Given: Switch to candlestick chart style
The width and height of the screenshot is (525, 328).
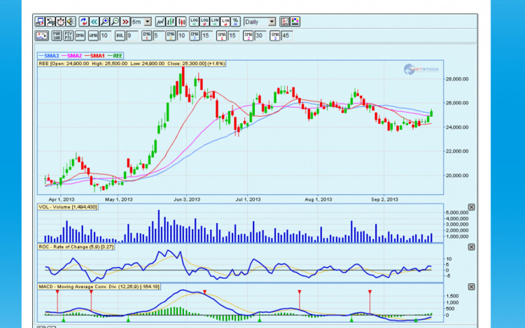Looking at the screenshot, I should (181, 22).
